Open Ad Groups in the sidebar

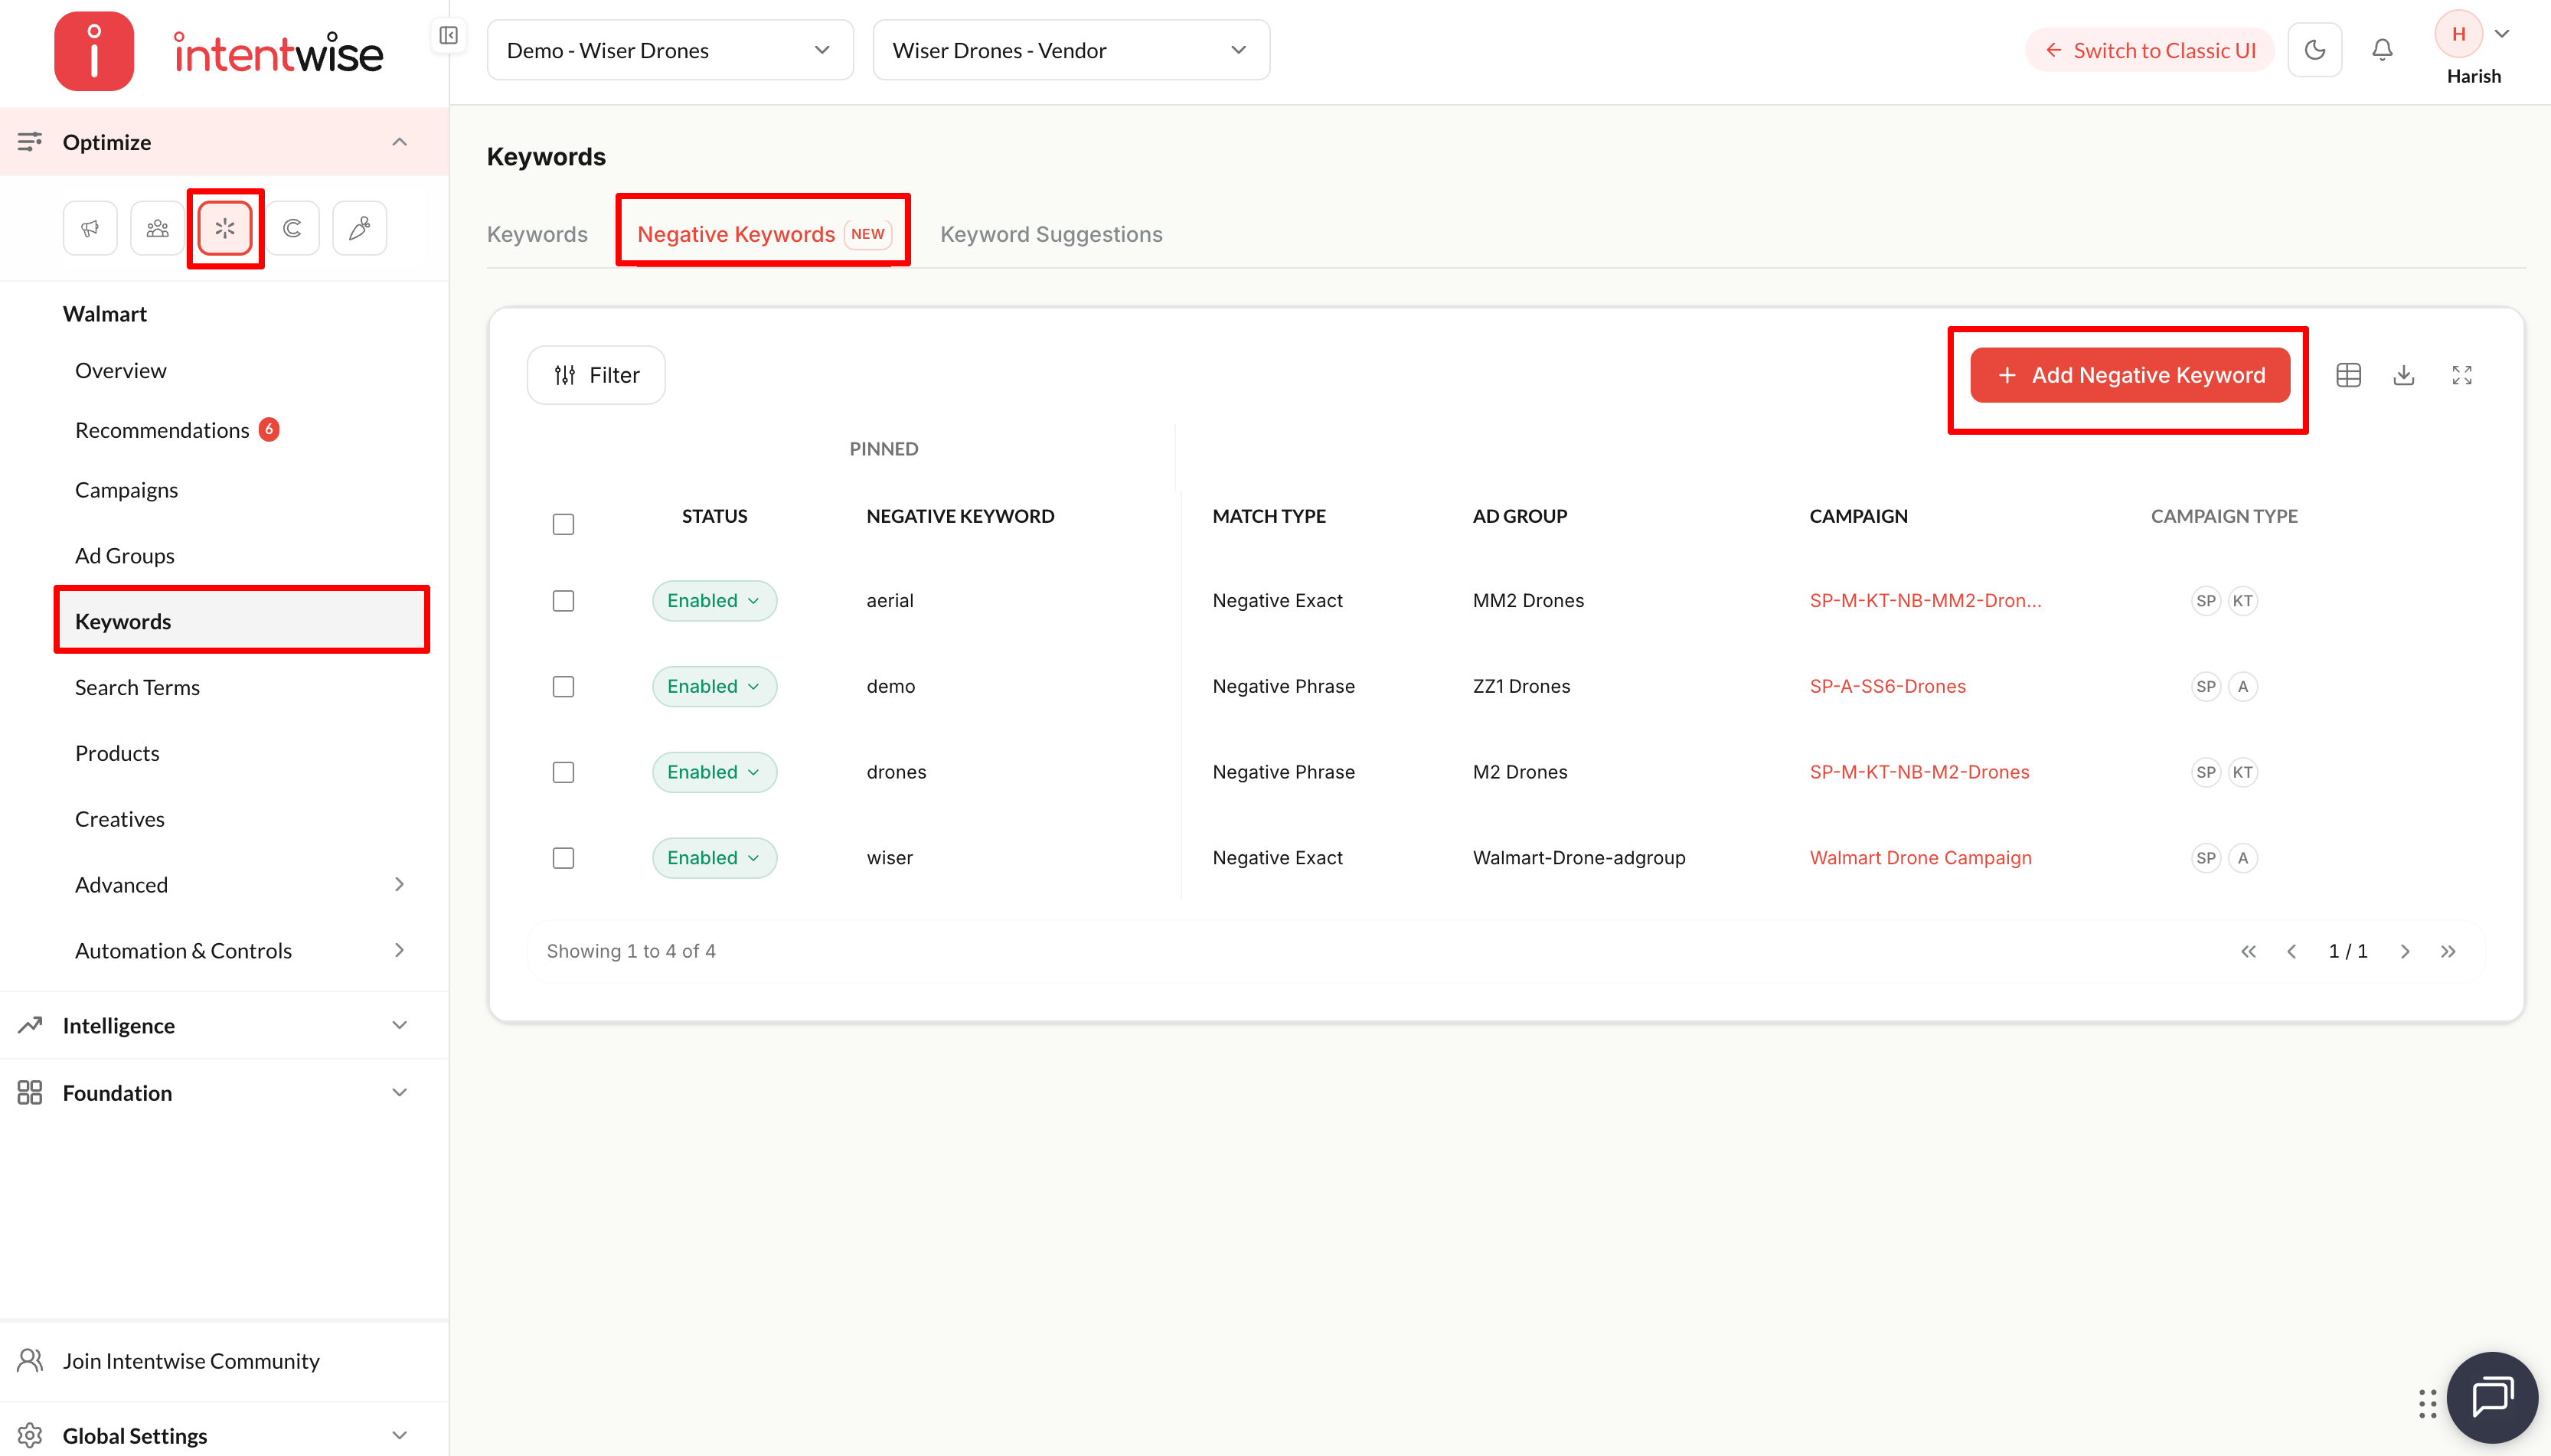125,556
